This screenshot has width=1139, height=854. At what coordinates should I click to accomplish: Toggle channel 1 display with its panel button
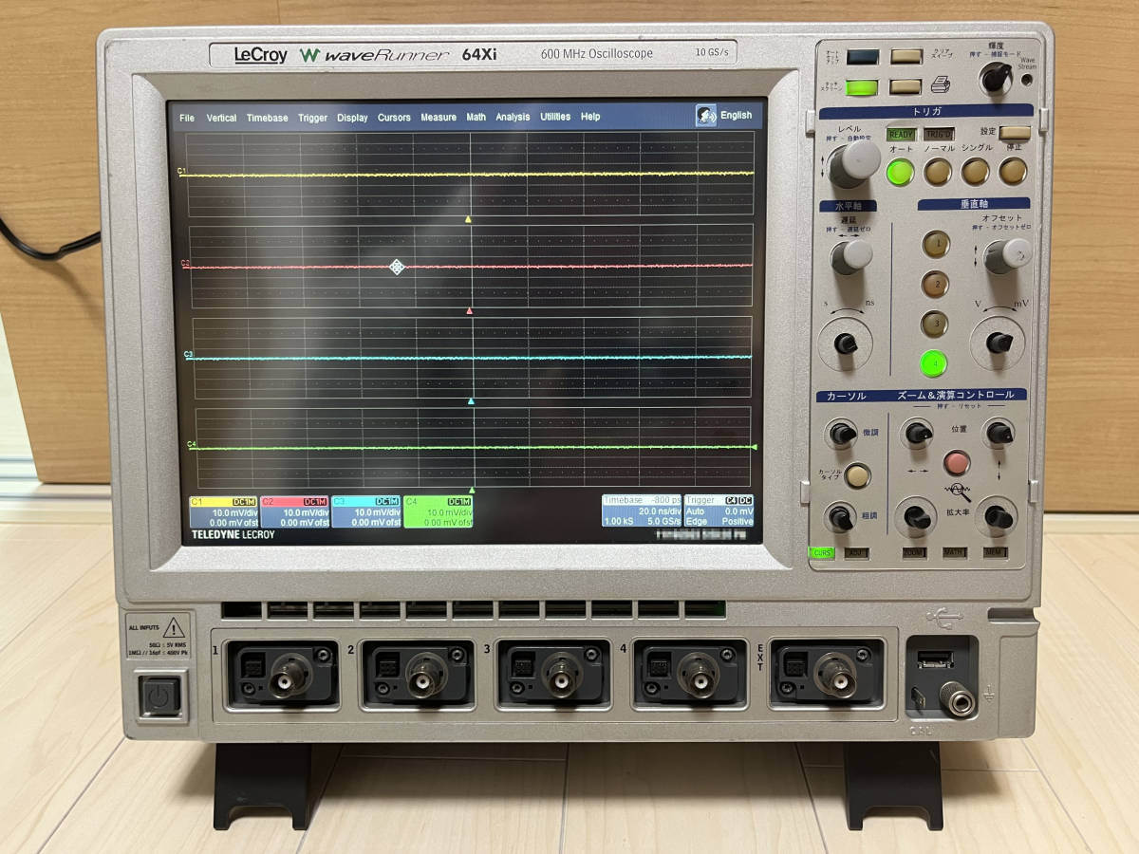tap(935, 245)
